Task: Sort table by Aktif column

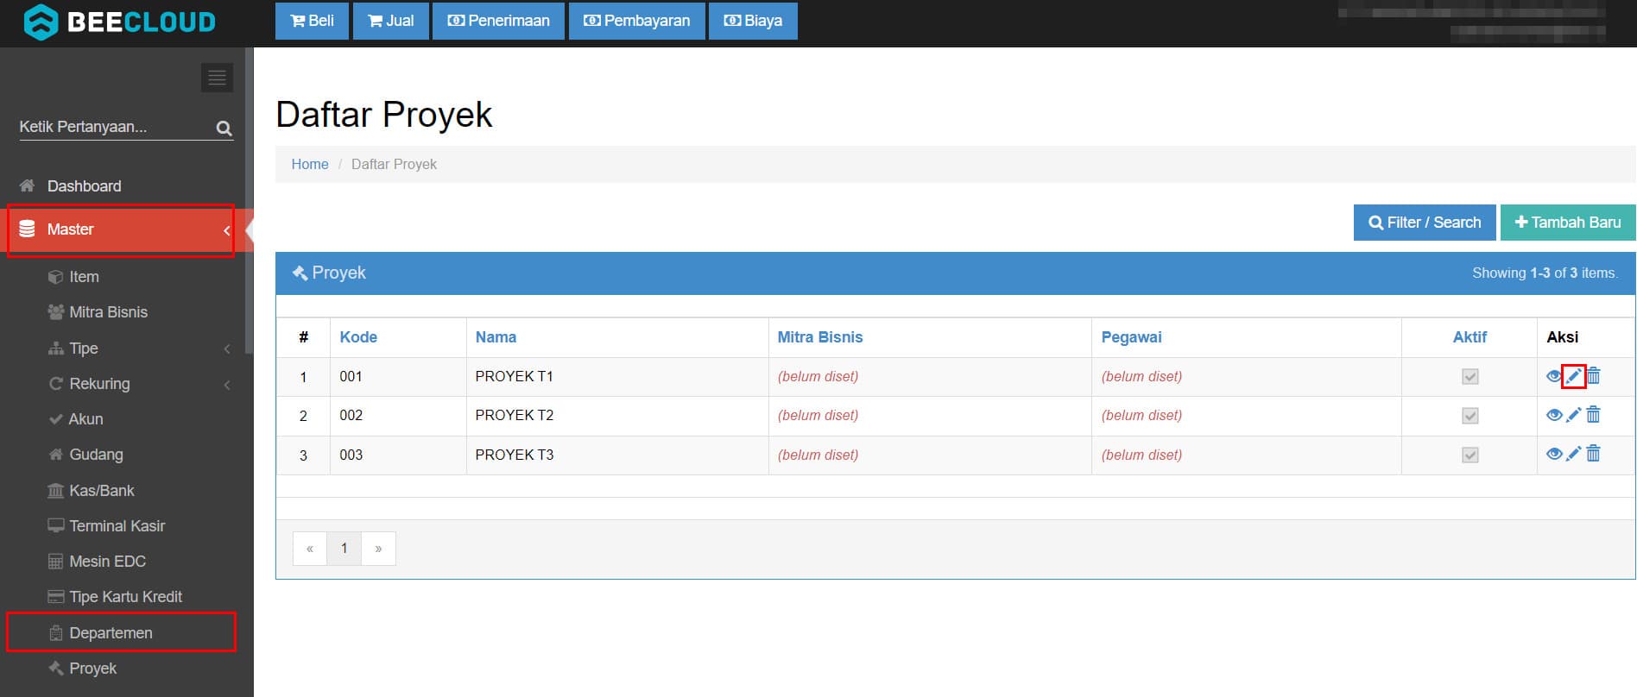Action: 1470,337
